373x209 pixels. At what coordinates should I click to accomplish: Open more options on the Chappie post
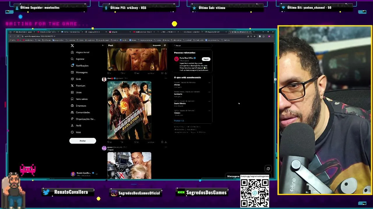166,147
